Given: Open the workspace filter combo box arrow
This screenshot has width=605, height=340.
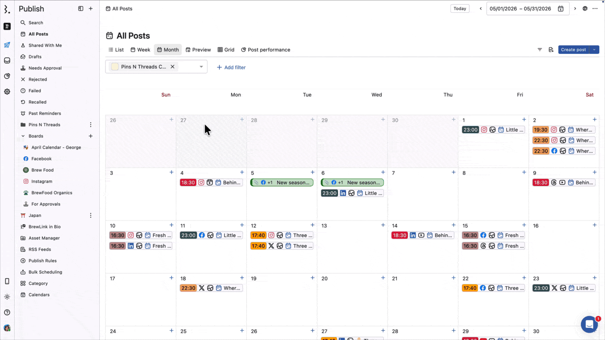Looking at the screenshot, I should [201, 67].
